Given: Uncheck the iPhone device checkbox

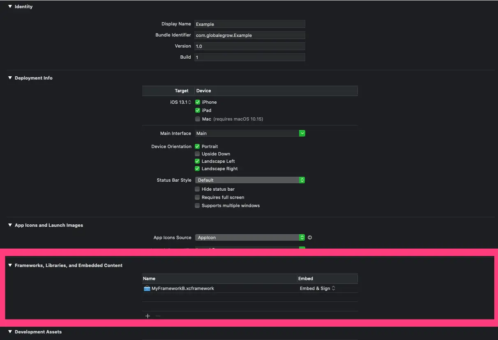Looking at the screenshot, I should click(198, 102).
